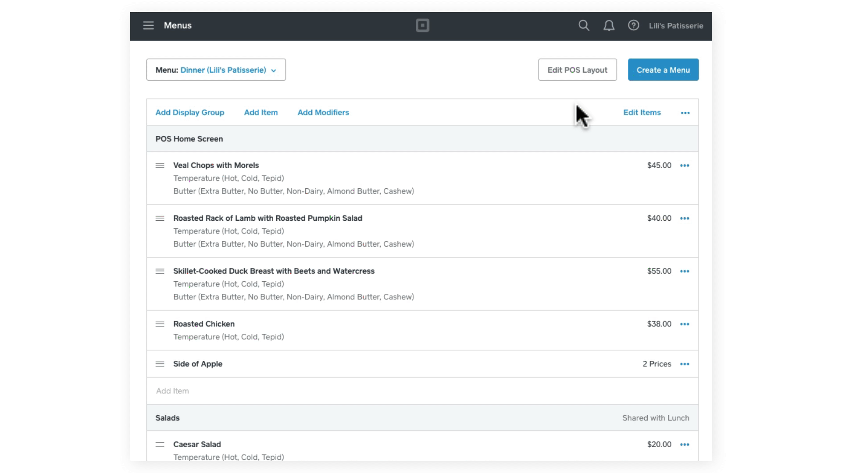Click the Edit POS Layout button

(577, 70)
